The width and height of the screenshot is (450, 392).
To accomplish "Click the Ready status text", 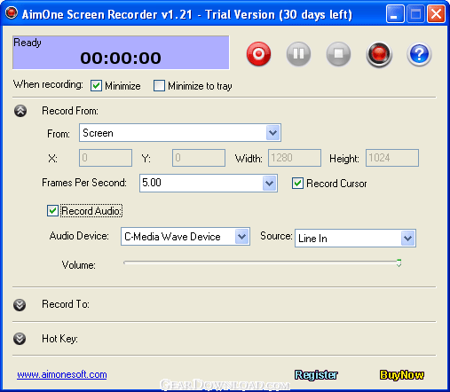I will pyautogui.click(x=28, y=43).
